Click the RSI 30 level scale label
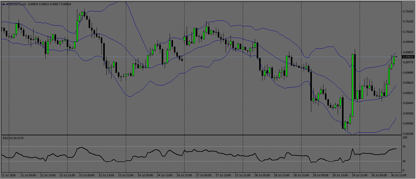Viewport: 416px width, 179px height. [404, 161]
